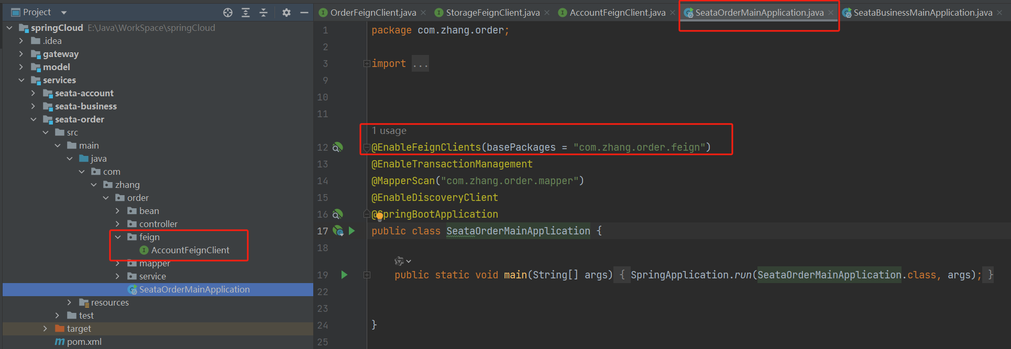The width and height of the screenshot is (1011, 349).
Task: Click the class name SeataOrderMainApplication in code
Action: 518,231
